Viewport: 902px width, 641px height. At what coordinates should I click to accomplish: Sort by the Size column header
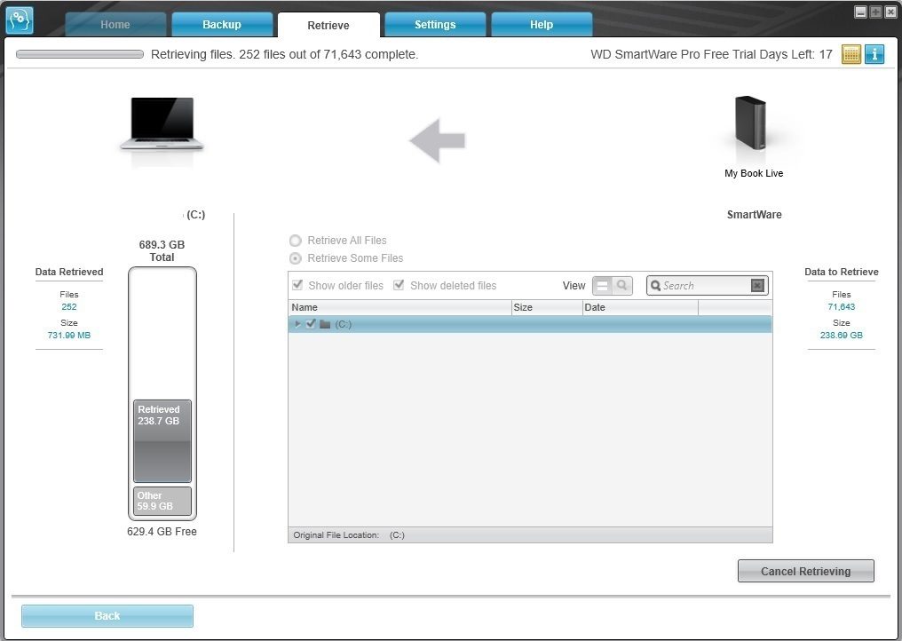click(x=547, y=307)
